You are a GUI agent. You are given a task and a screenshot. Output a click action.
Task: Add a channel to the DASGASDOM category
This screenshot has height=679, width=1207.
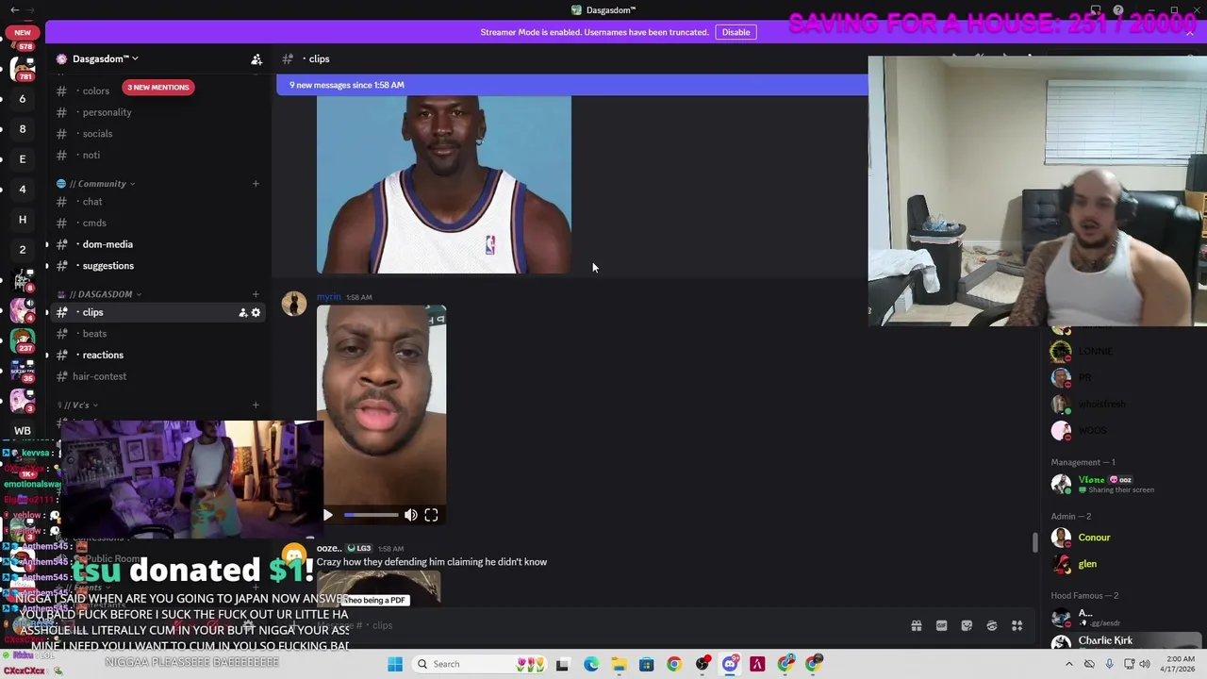(x=256, y=294)
